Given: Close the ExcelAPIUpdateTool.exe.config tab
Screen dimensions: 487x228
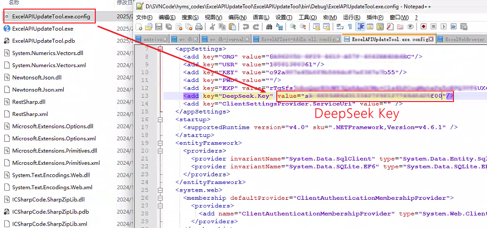Looking at the screenshot, I should [x=431, y=39].
